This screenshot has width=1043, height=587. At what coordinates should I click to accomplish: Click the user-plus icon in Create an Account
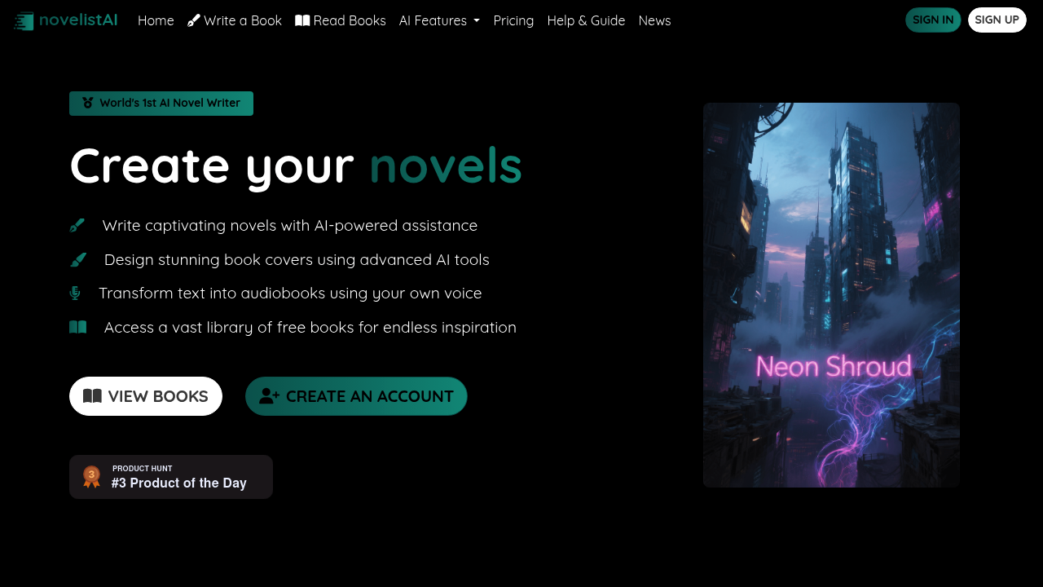coord(269,396)
